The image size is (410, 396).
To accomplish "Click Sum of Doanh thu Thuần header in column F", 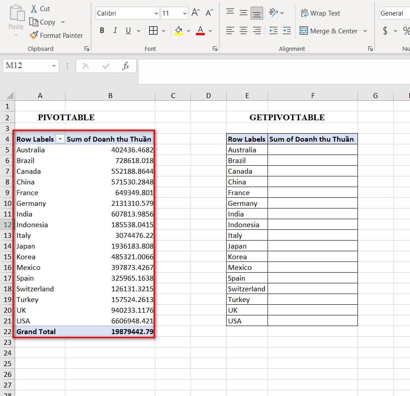I will point(313,139).
